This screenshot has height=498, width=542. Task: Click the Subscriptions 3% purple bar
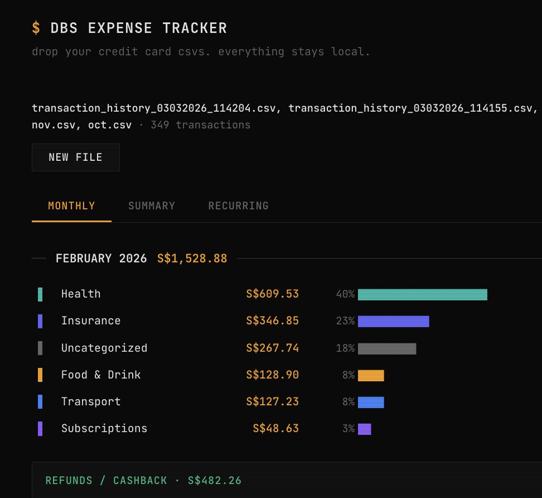tap(364, 429)
